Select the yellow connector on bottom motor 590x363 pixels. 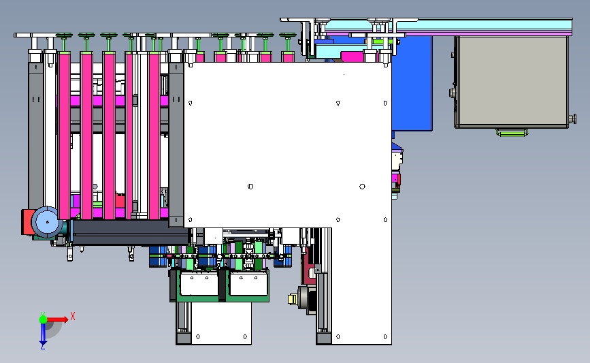click(x=293, y=300)
